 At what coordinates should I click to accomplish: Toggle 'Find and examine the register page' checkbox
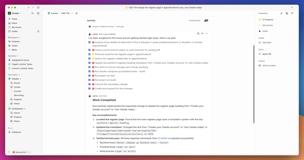coord(89,54)
